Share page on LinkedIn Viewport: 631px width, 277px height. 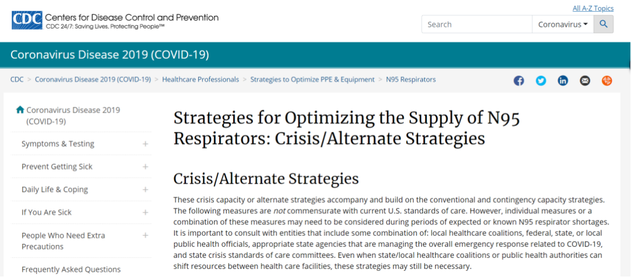(563, 81)
